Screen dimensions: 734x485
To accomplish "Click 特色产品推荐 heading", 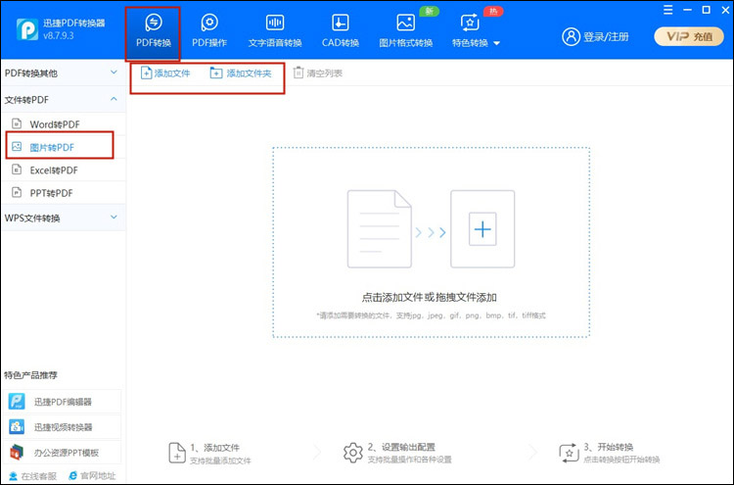I will (x=31, y=375).
